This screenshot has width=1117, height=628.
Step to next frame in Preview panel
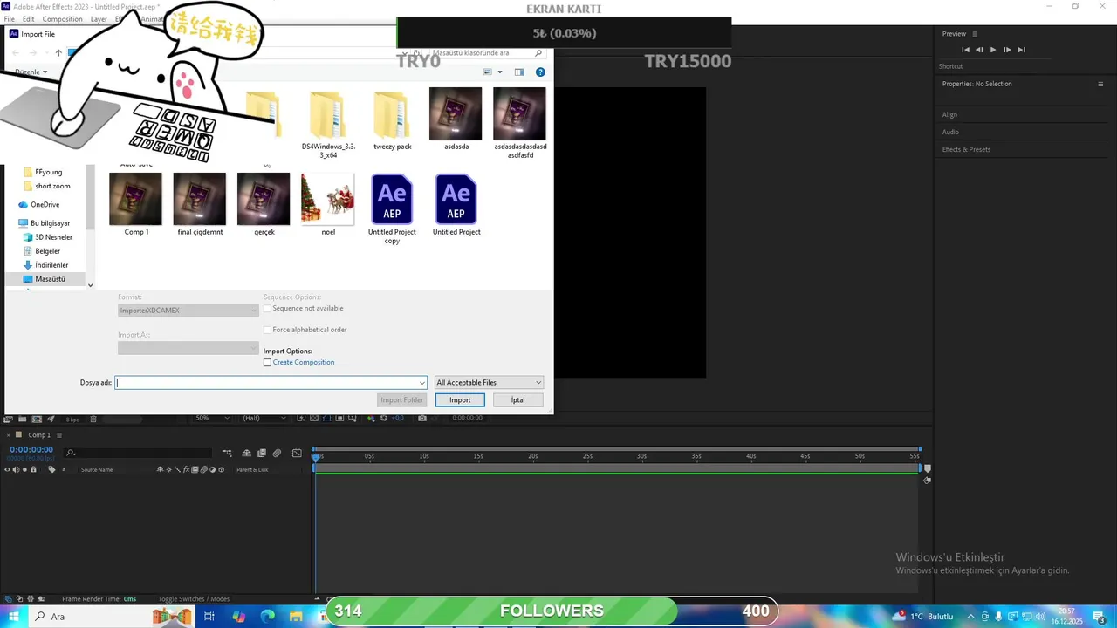click(1007, 50)
